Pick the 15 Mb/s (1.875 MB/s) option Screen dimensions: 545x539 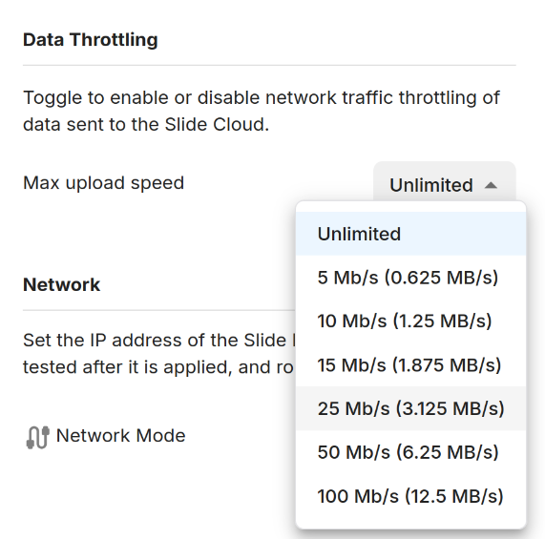coord(410,364)
